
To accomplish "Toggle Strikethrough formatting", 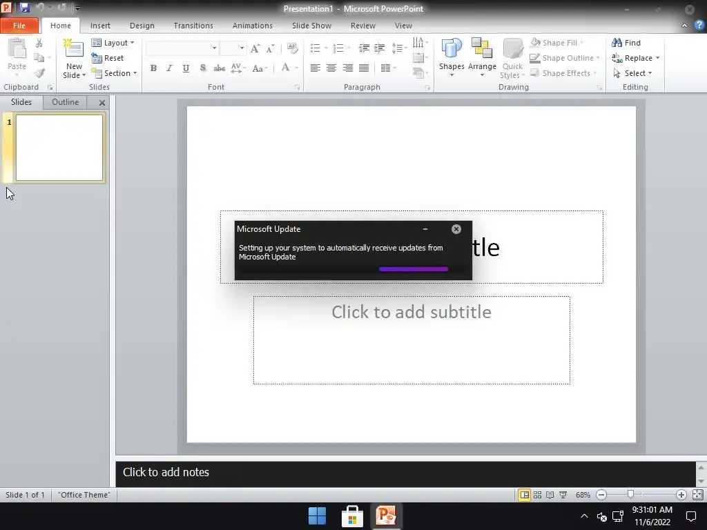I will [219, 68].
